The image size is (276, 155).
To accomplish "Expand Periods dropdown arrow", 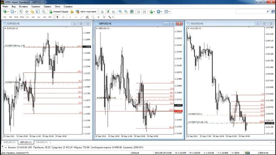I will point(162,12).
